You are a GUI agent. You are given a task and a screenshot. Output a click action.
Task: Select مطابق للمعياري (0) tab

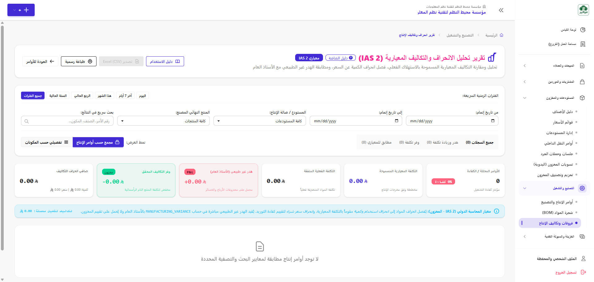[x=377, y=142]
